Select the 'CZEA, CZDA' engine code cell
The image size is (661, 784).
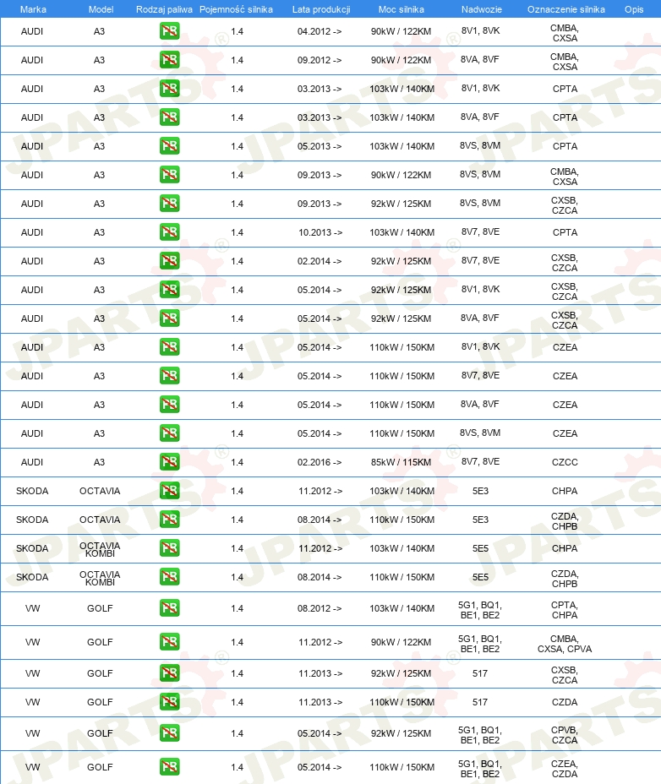tap(565, 769)
